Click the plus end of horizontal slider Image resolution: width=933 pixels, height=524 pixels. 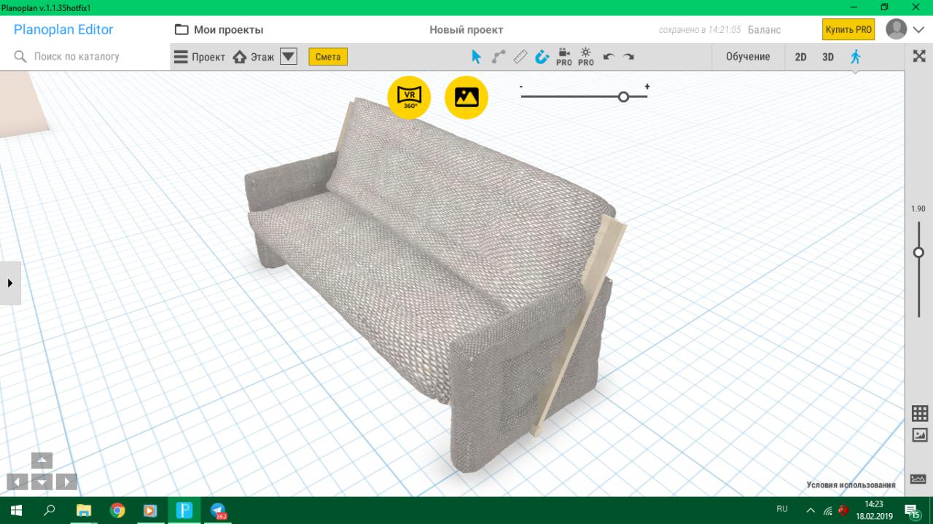[x=647, y=87]
